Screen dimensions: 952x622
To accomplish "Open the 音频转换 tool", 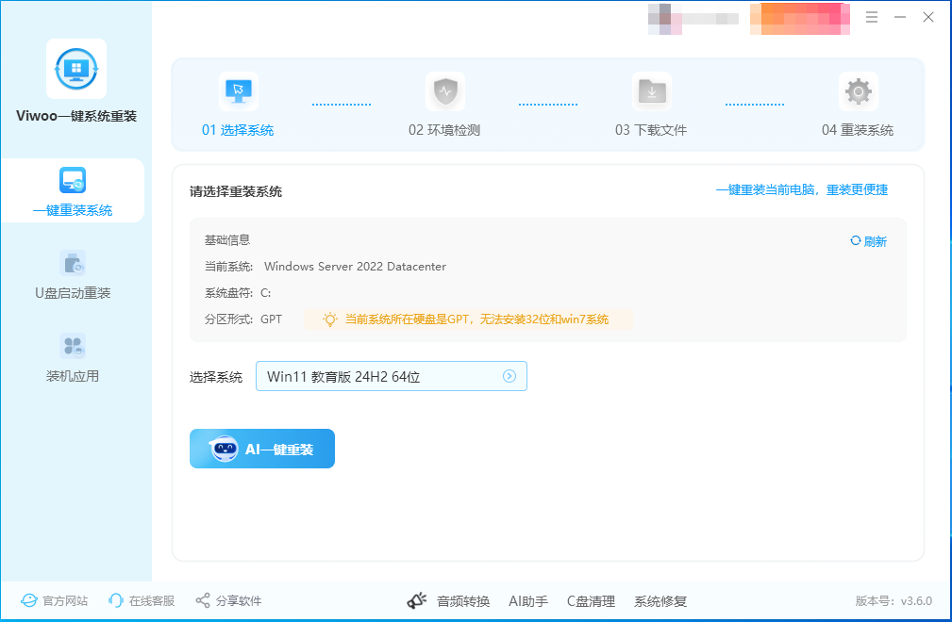I will point(463,601).
